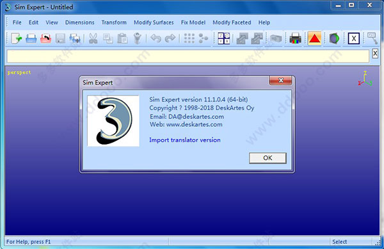Click the Sim Expert 3D logo image
384x249 pixels.
click(x=113, y=121)
